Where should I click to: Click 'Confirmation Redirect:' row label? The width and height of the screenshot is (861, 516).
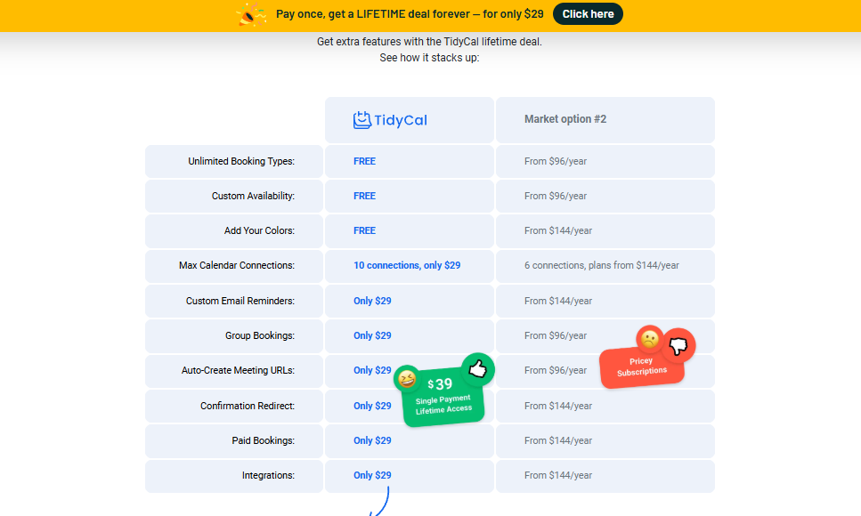pos(248,406)
